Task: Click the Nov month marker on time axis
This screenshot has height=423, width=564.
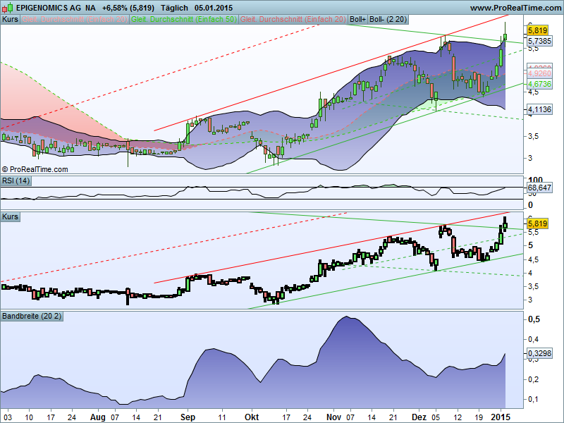Action: [333, 417]
